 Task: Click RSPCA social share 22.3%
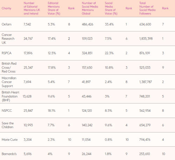[x=109, y=53]
